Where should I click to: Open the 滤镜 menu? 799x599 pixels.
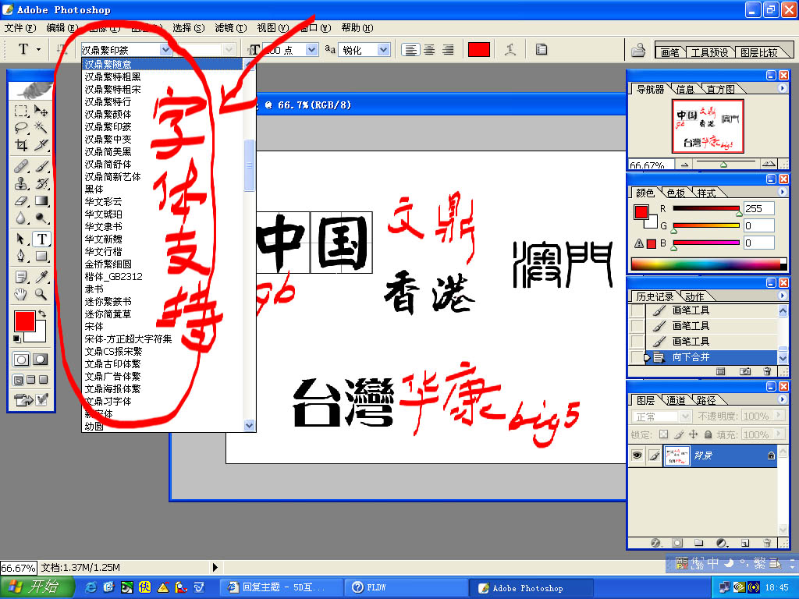coord(231,28)
